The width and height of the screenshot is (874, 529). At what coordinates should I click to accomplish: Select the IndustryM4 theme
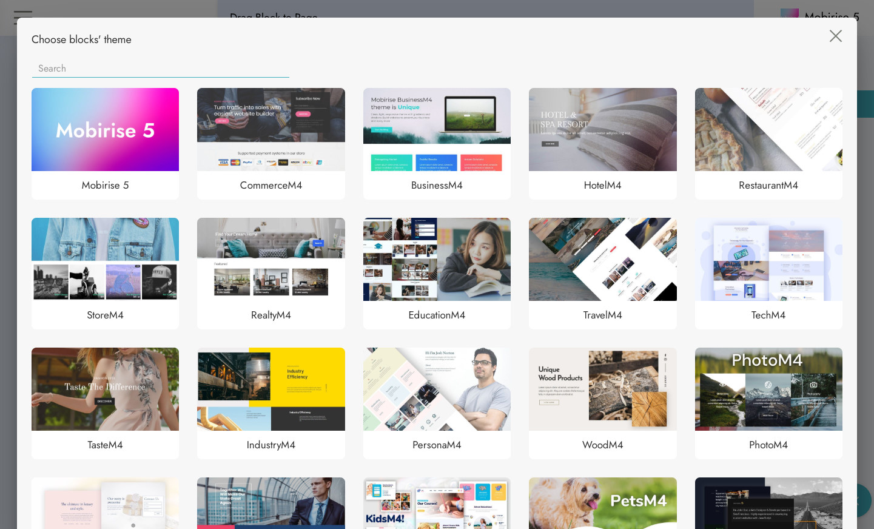[271, 389]
